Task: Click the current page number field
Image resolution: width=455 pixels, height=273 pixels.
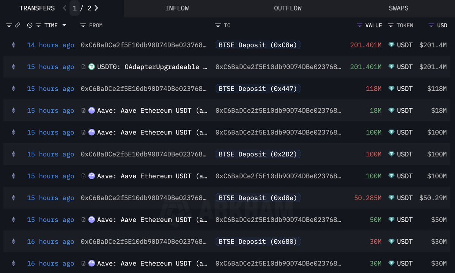Action: (x=74, y=8)
